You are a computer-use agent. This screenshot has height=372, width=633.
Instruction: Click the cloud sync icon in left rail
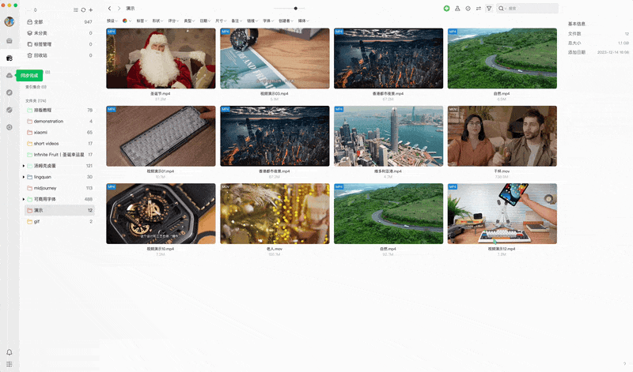9,75
